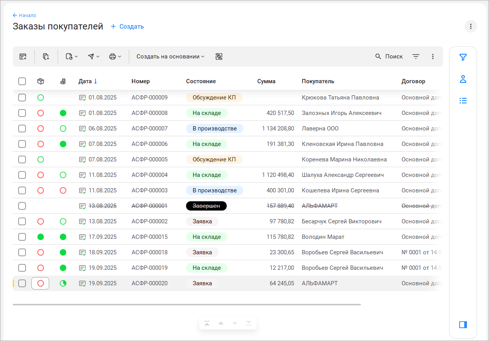489x341 pixels.
Task: Select buyer Лаверна ООО cell
Action: 320,129
